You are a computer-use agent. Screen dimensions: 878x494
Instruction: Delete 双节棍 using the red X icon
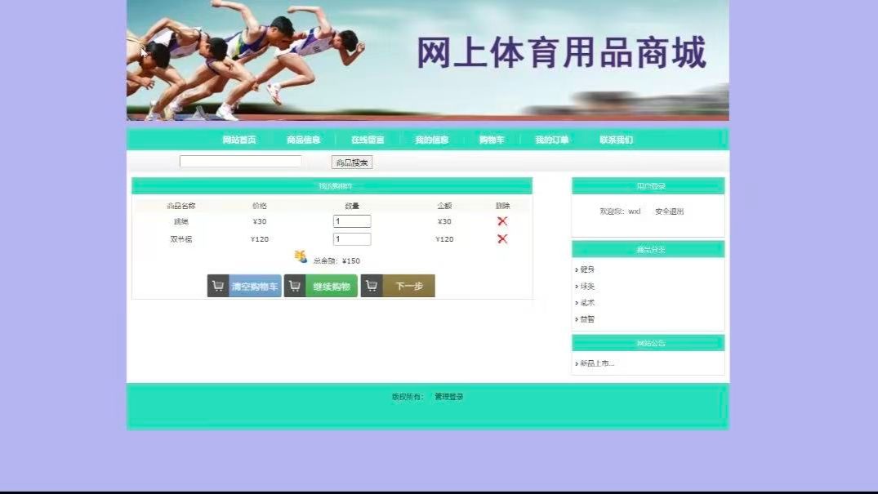click(501, 238)
